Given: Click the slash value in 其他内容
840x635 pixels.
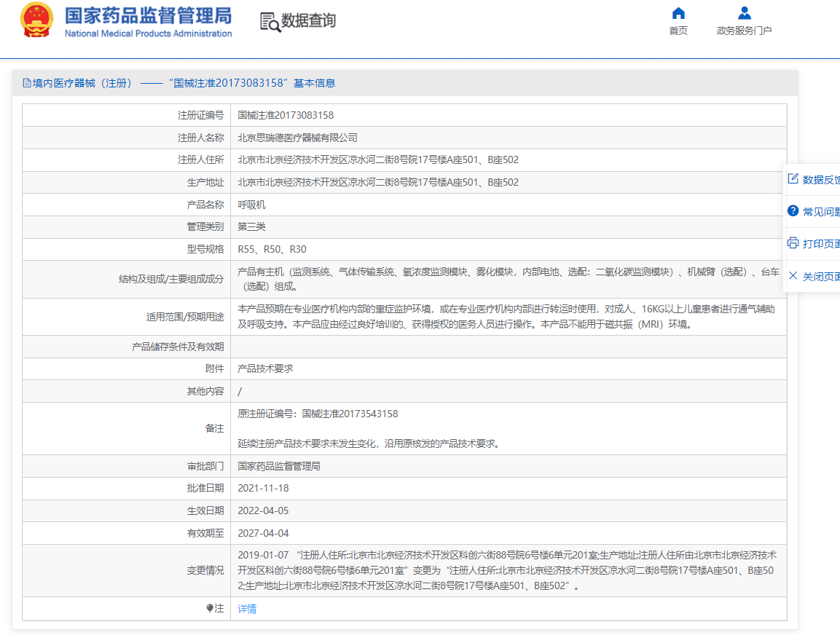Looking at the screenshot, I should (x=240, y=391).
